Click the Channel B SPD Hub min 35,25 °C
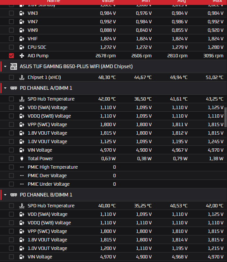 coord(143,206)
